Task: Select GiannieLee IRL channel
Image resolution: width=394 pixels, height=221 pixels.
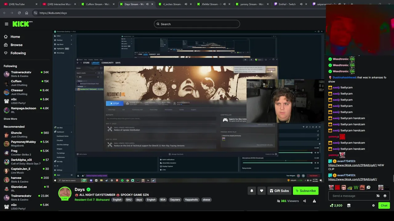Action: (26, 188)
